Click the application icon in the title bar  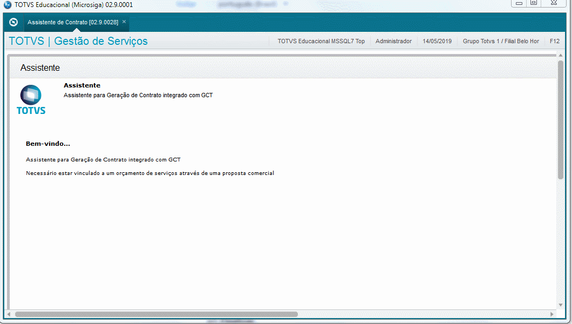(8, 5)
